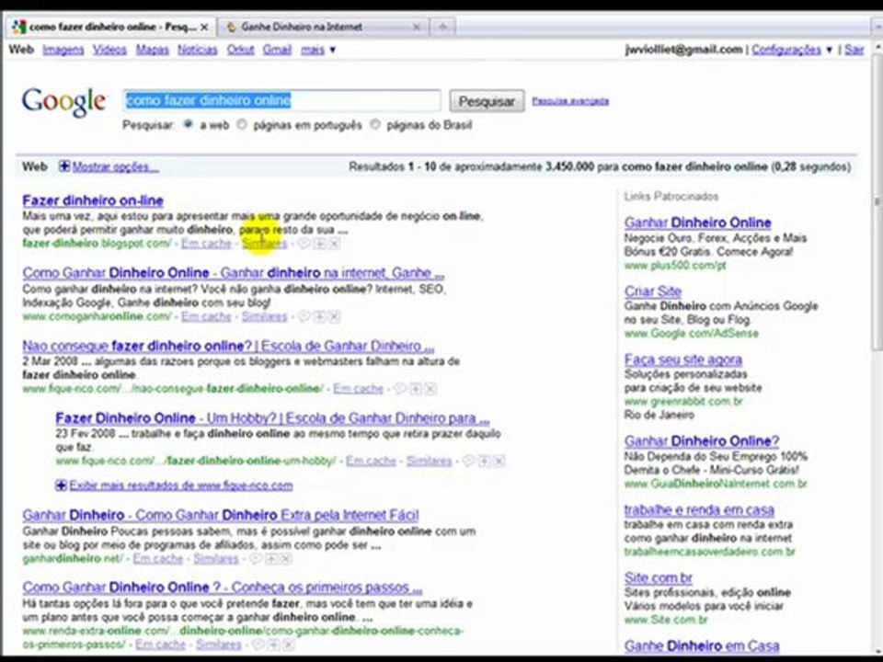Image resolution: width=883 pixels, height=662 pixels.
Task: Close the 'como fazer dinheiro online' tab
Action: click(x=204, y=27)
